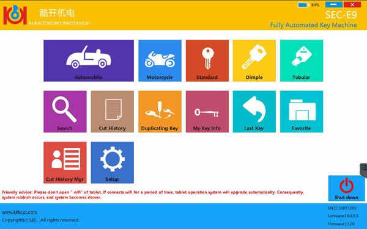Click the Search magnifier tile
The width and height of the screenshot is (367, 229).
point(65,112)
